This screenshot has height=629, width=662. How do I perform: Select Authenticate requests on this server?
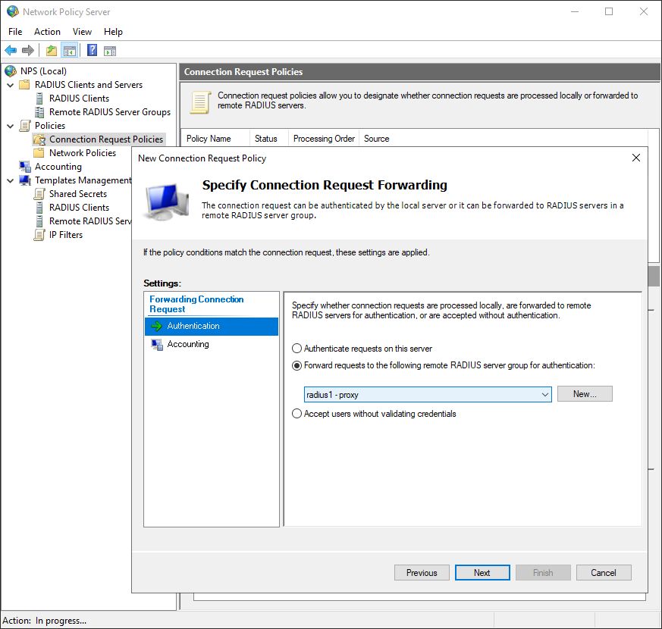[x=296, y=349]
